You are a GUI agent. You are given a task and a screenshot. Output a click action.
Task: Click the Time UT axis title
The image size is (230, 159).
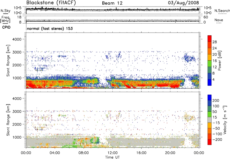click(112, 157)
